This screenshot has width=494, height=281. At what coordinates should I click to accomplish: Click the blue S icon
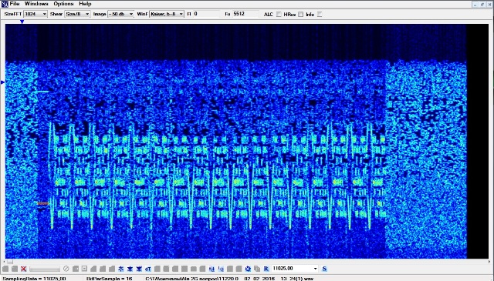[x=324, y=269]
